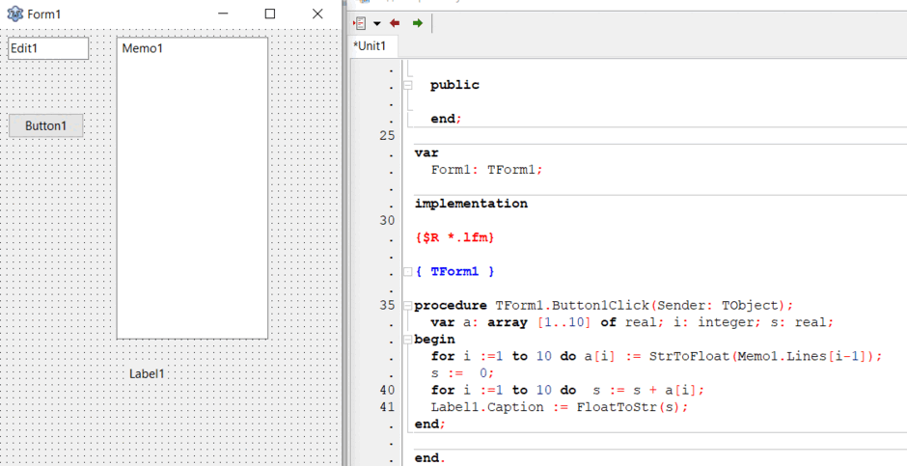Select Button1 on the Form1 designer

point(45,125)
